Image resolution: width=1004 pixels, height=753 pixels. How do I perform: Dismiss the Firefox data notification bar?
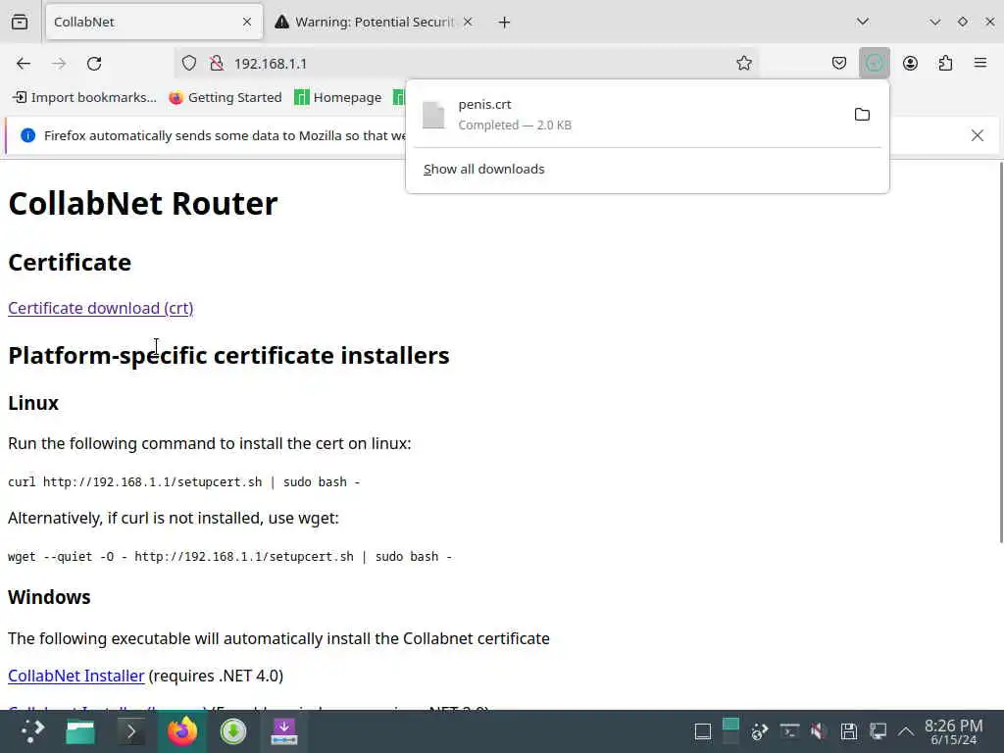coord(978,135)
